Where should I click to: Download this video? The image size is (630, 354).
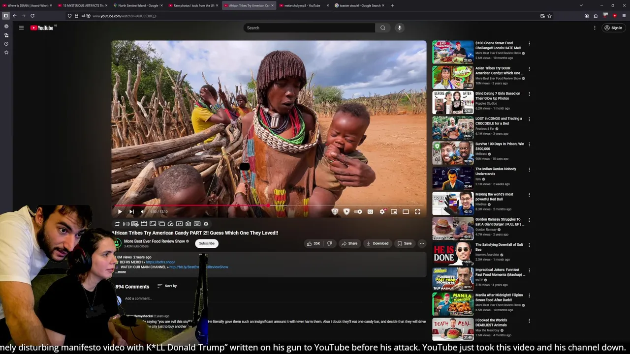point(377,243)
